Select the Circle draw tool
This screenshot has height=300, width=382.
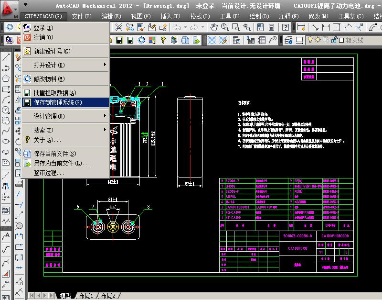pos(6,110)
